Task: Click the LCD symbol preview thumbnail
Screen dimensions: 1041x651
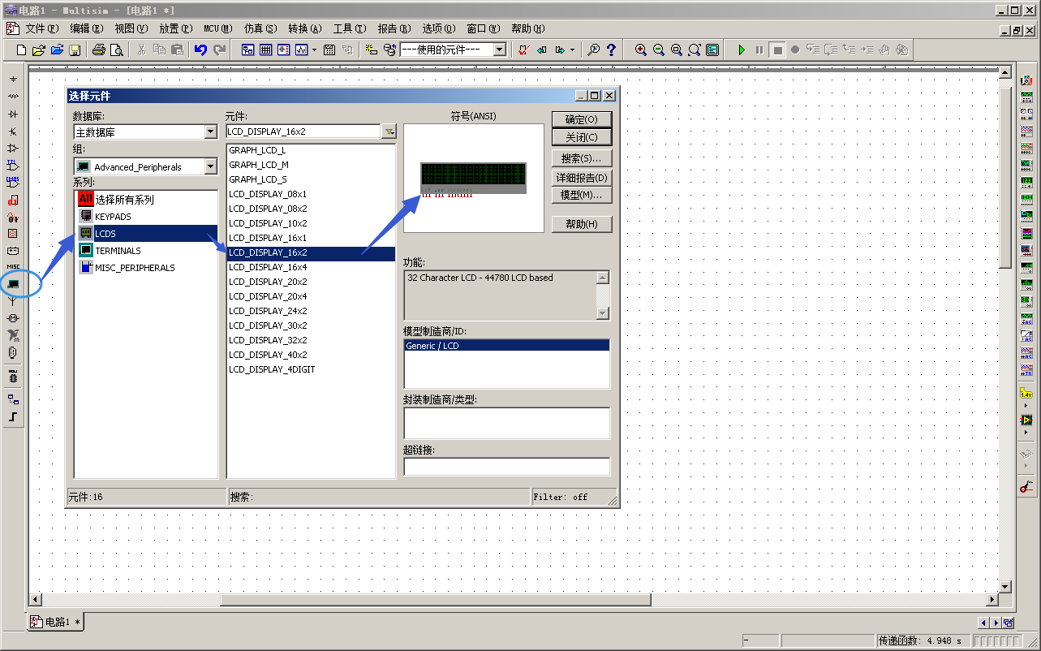Action: pyautogui.click(x=473, y=179)
